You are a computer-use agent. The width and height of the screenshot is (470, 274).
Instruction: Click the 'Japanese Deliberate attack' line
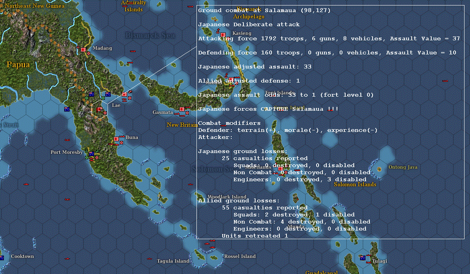tap(249, 25)
